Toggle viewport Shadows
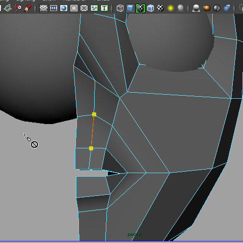Image resolution: width=243 pixels, height=243 pixels. coord(181,8)
